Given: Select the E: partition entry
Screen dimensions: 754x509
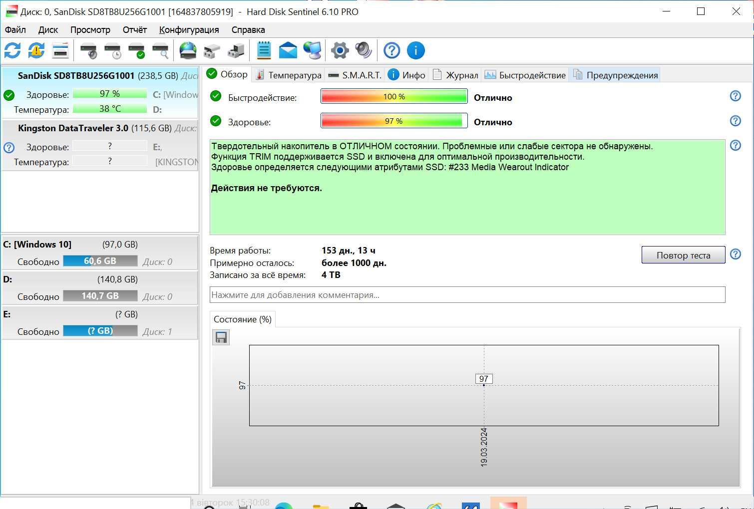Looking at the screenshot, I should coord(100,322).
